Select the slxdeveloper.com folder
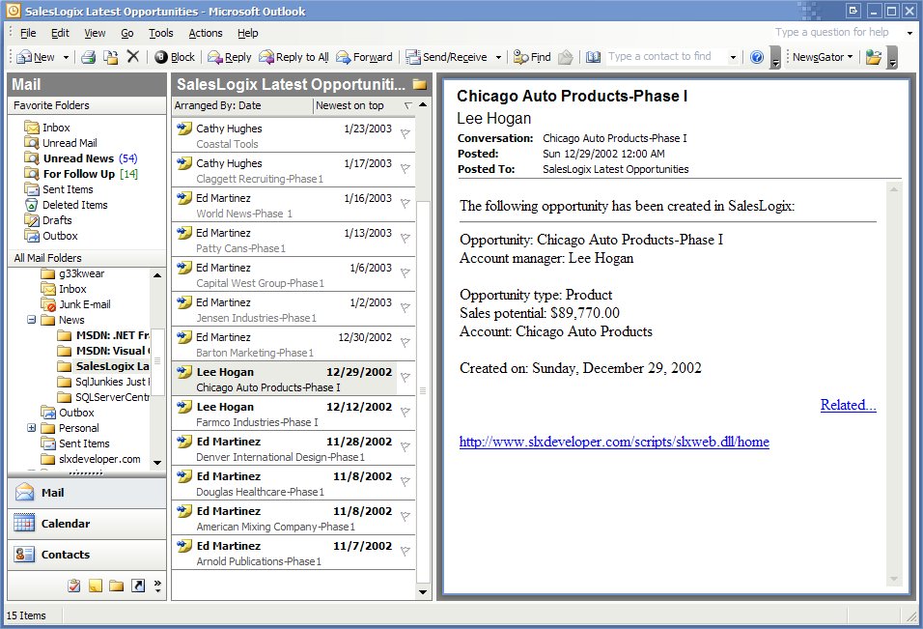This screenshot has height=629, width=923. pyautogui.click(x=91, y=459)
